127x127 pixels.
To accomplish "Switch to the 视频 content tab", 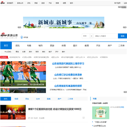I will (x=16, y=99).
